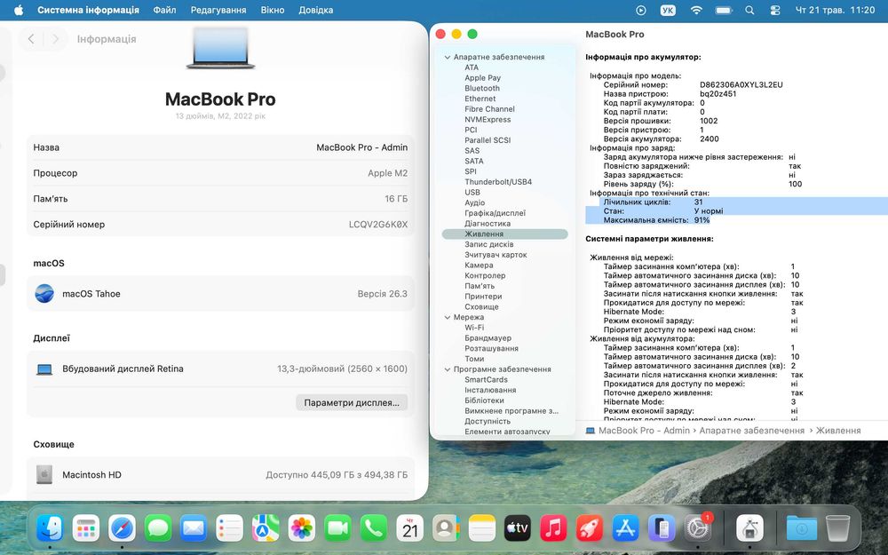The image size is (888, 555).
Task: Select Графіка/дисплеї in sidebar
Action: tap(495, 213)
